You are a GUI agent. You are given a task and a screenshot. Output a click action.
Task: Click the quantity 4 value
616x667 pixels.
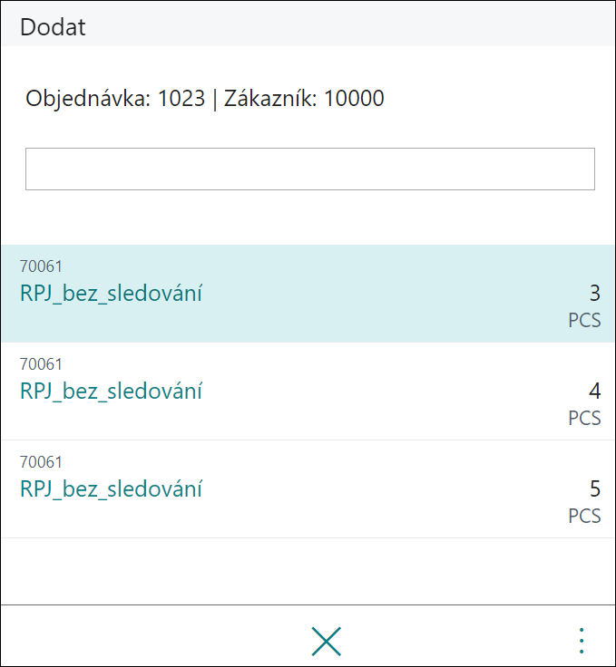click(x=595, y=391)
